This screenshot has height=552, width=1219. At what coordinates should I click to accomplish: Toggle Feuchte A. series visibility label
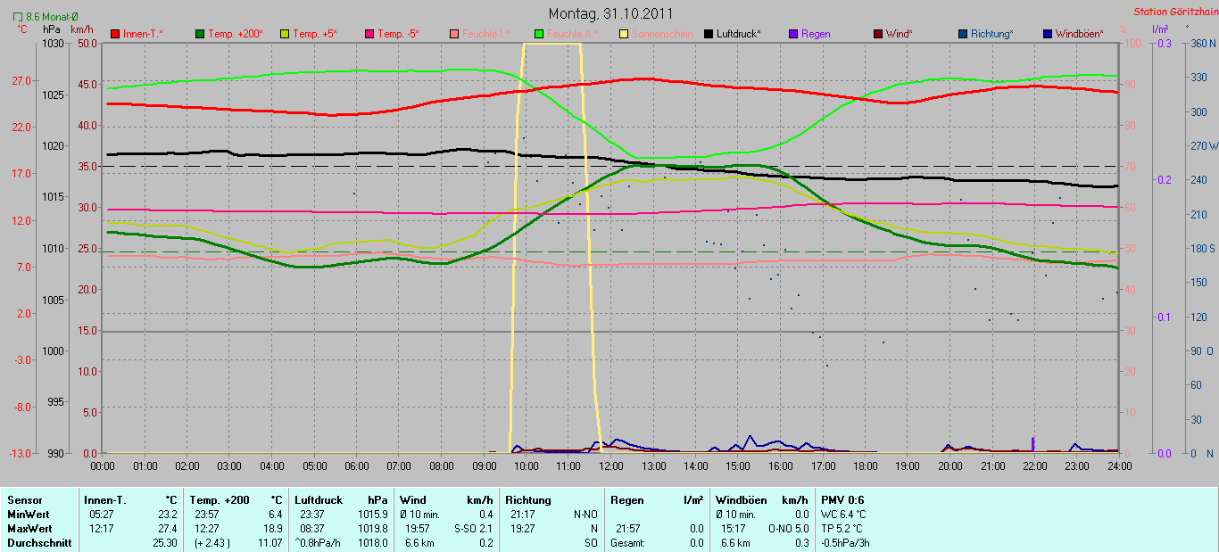pos(571,34)
